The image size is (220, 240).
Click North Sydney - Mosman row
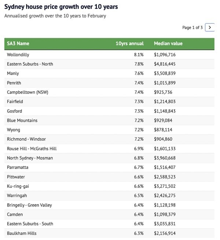click(x=30, y=158)
